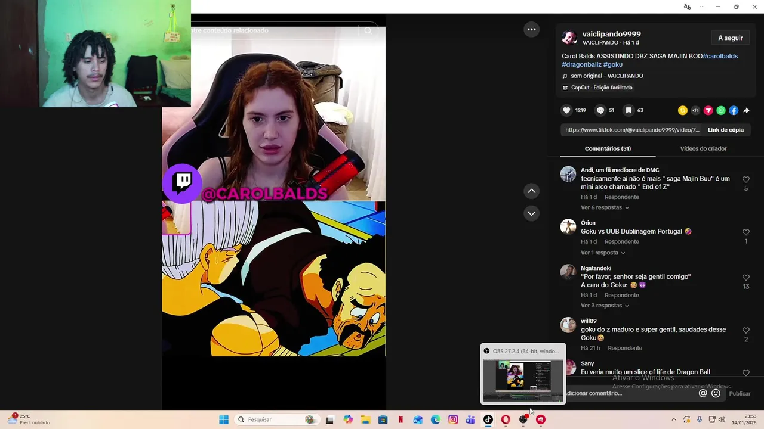The image size is (764, 429).
Task: Click the vaiclipando9999 username
Action: tap(612, 34)
